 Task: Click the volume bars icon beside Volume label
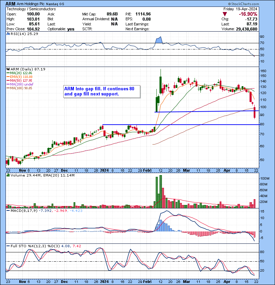[8, 175]
